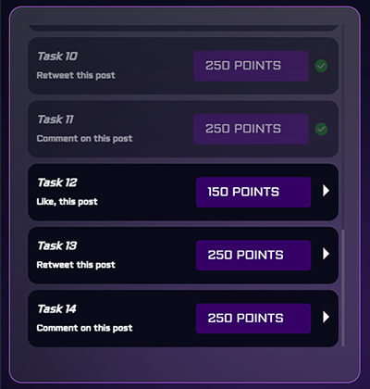Click the green checkmark for Task 11
This screenshot has height=389, width=370.
(x=321, y=129)
